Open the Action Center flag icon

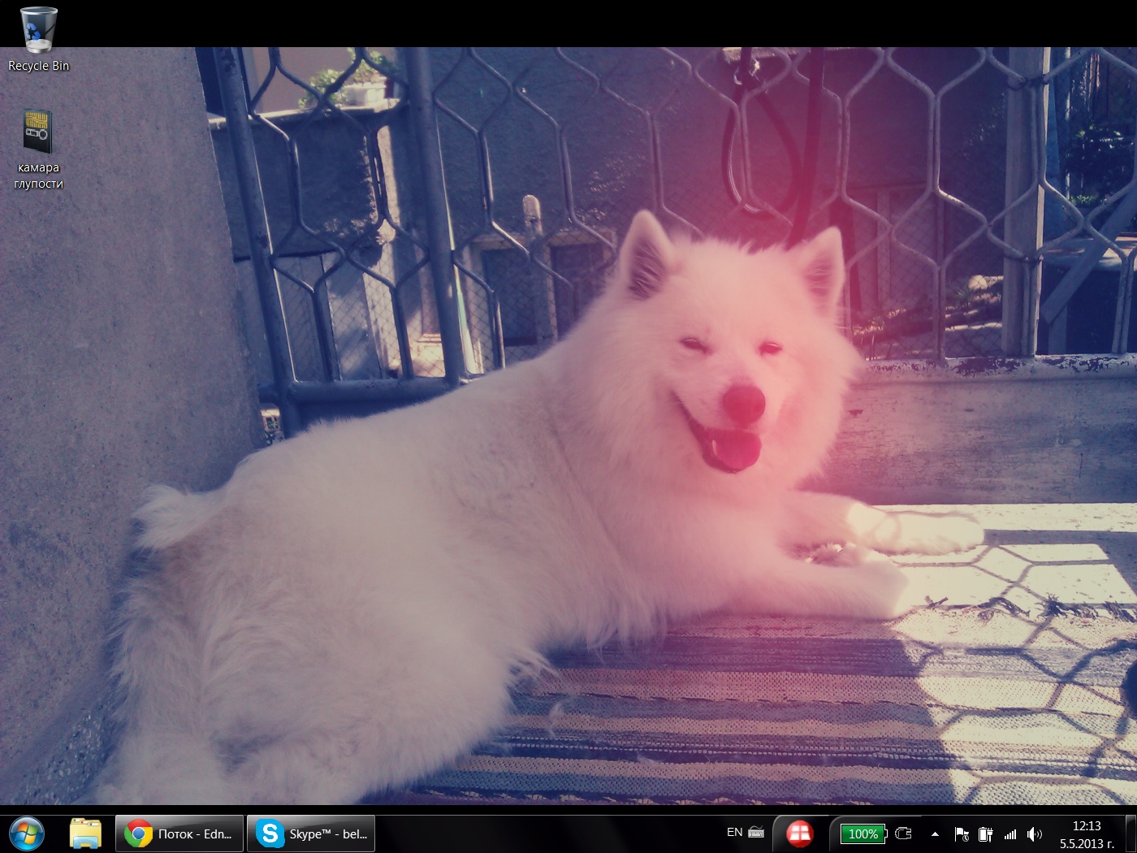coord(962,834)
